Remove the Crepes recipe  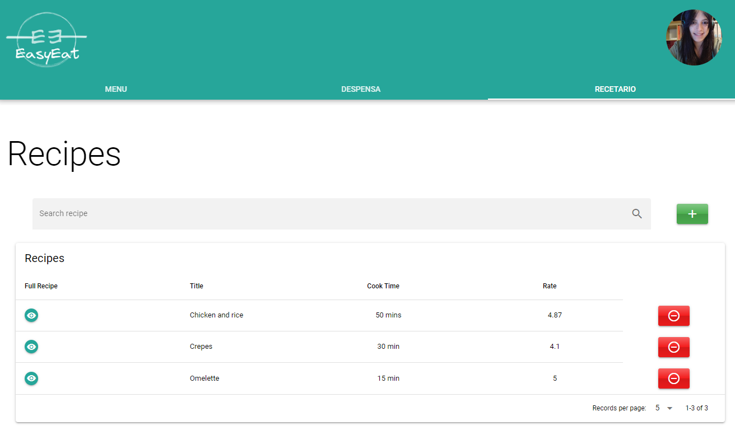coord(673,347)
